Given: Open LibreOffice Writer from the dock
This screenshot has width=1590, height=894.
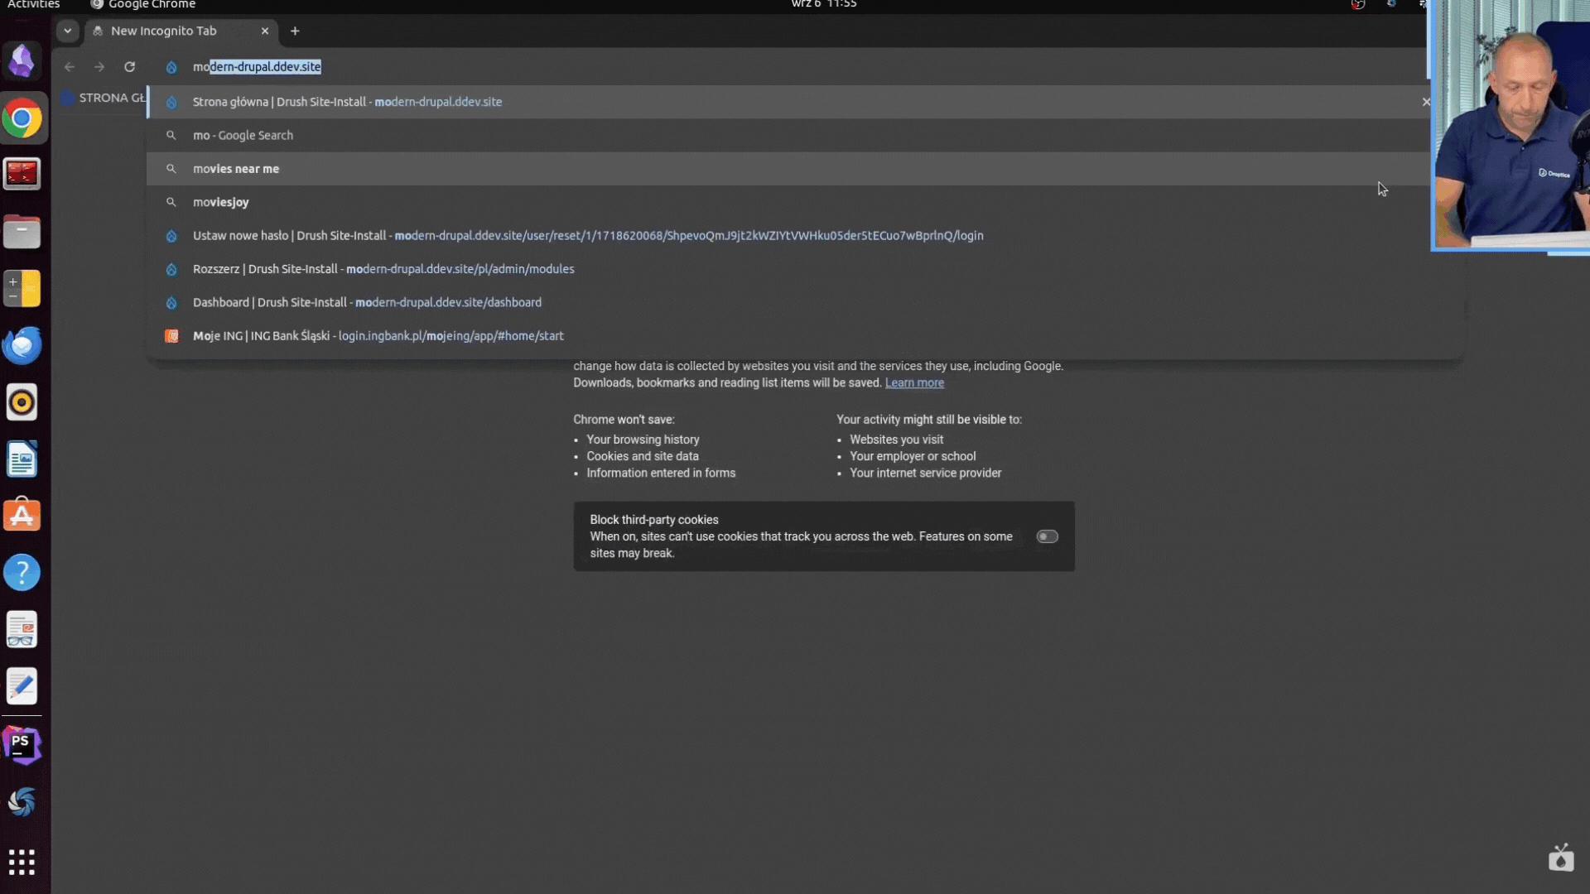Looking at the screenshot, I should pyautogui.click(x=22, y=459).
